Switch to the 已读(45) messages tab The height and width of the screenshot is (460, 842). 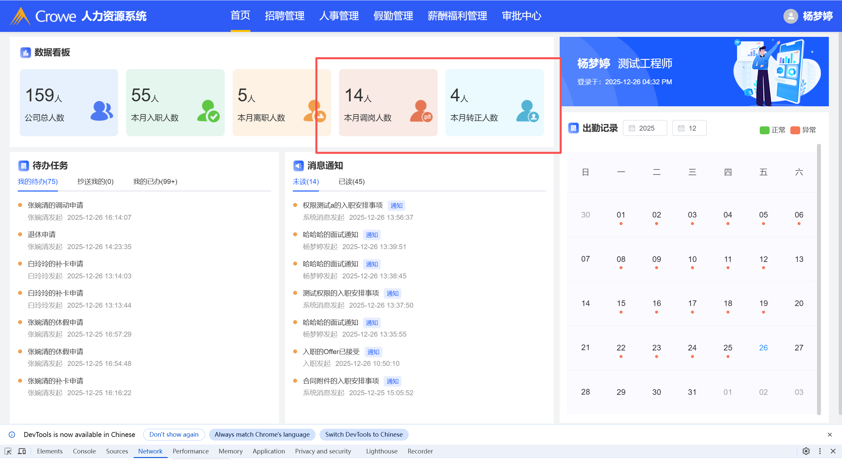(351, 182)
